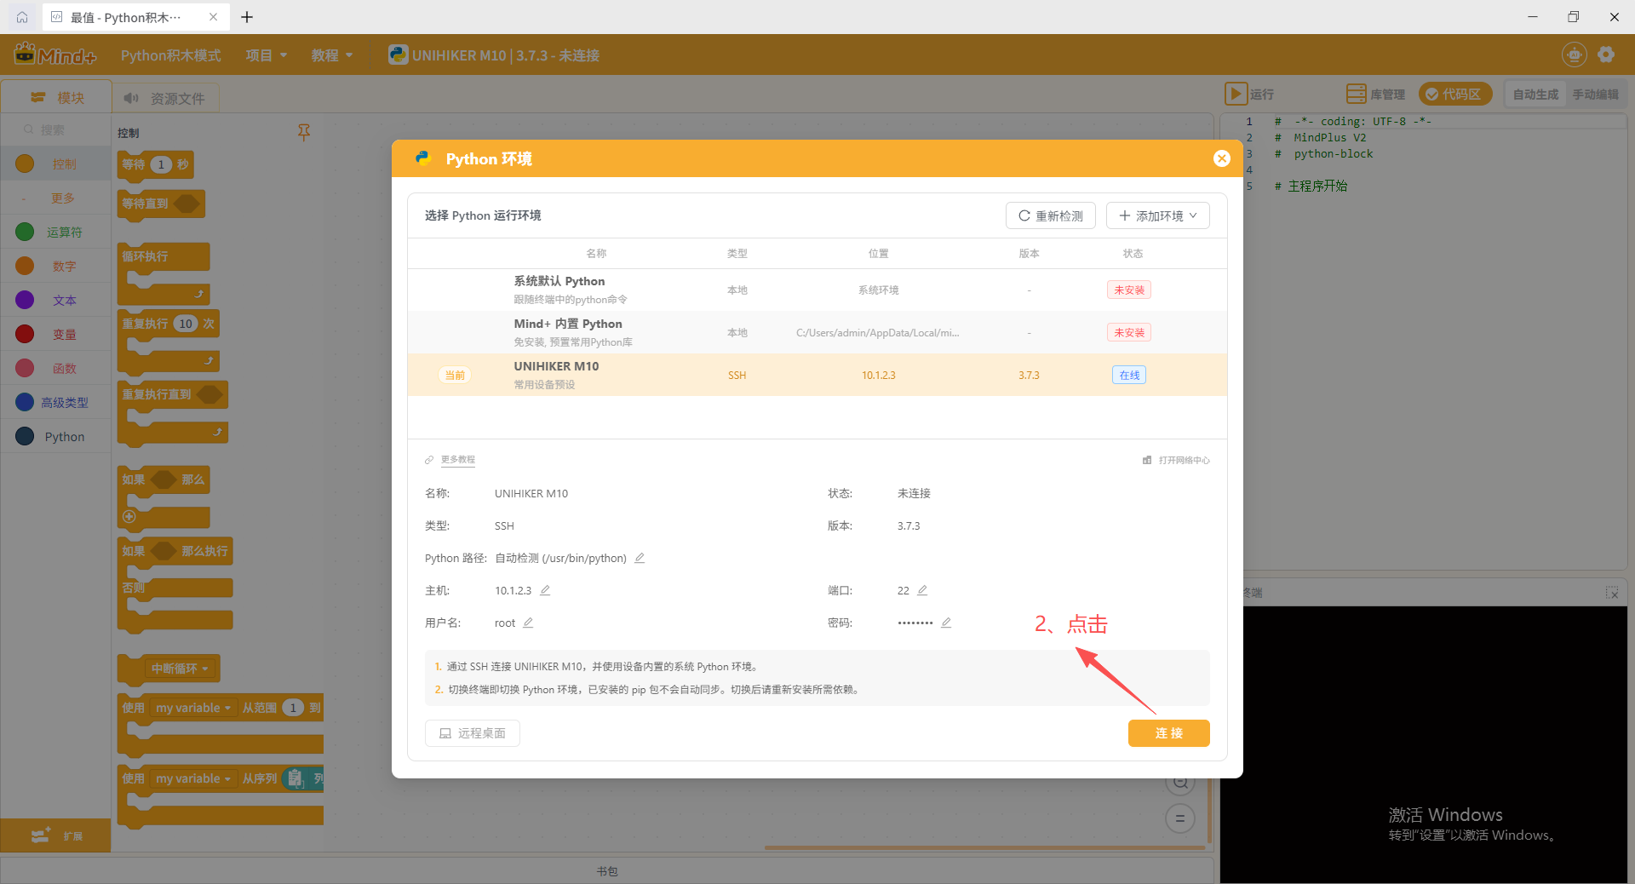Select the 运算符 category
The width and height of the screenshot is (1635, 884).
click(55, 232)
